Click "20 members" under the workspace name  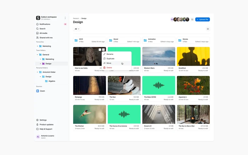46,19
